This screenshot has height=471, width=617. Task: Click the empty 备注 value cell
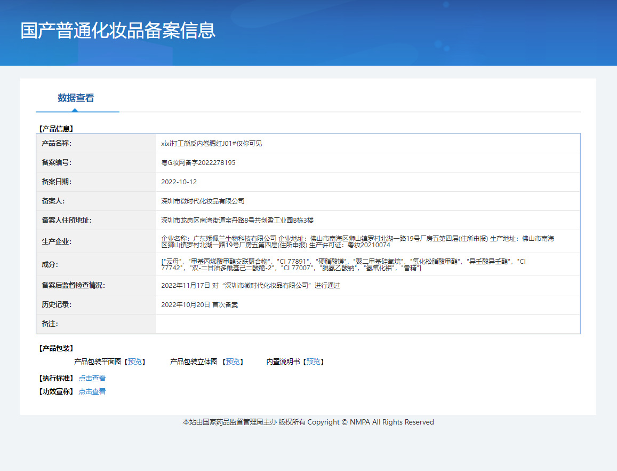coord(367,324)
